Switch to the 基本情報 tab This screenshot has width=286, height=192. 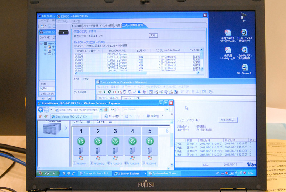(x=77, y=26)
